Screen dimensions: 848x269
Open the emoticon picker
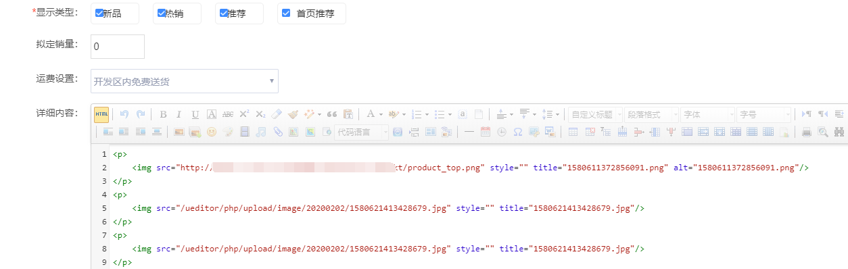[212, 132]
